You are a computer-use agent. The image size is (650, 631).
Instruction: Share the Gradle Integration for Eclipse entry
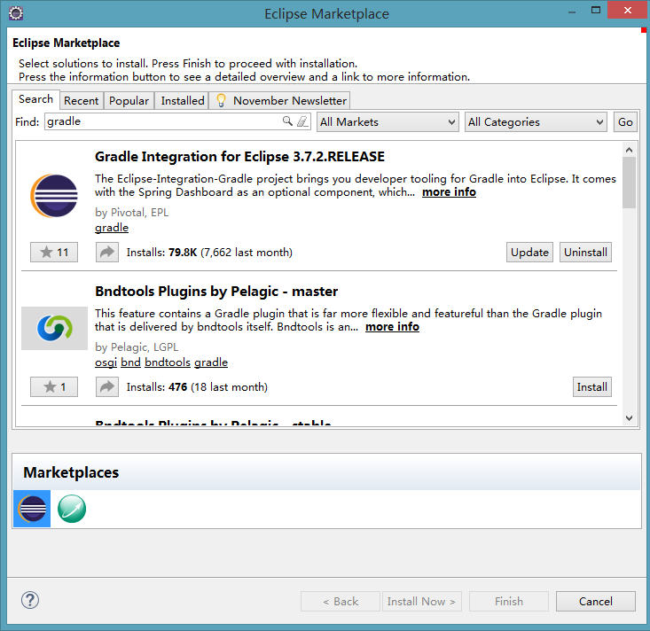tap(107, 253)
